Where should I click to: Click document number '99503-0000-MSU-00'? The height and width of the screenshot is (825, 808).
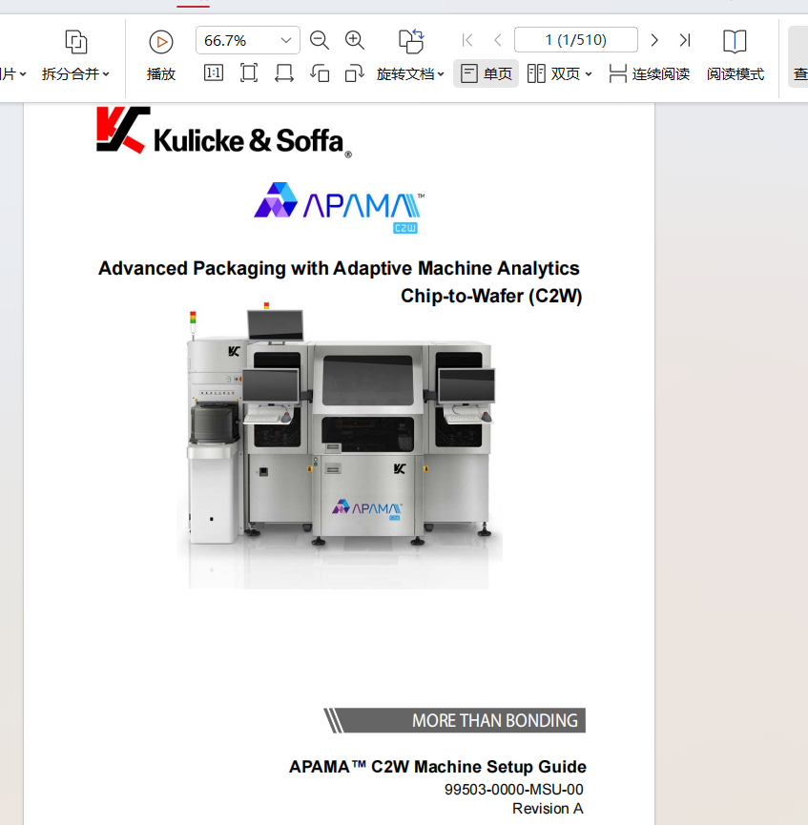pos(514,790)
